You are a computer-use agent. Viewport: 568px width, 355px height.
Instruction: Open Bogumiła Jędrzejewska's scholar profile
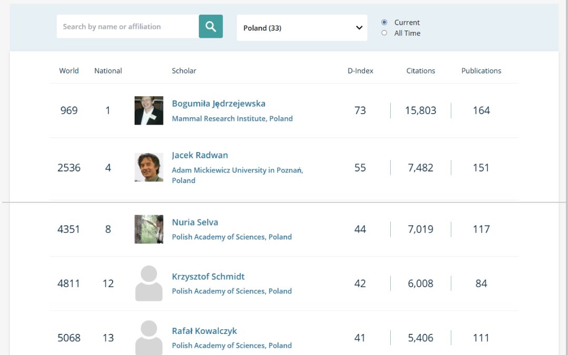219,103
